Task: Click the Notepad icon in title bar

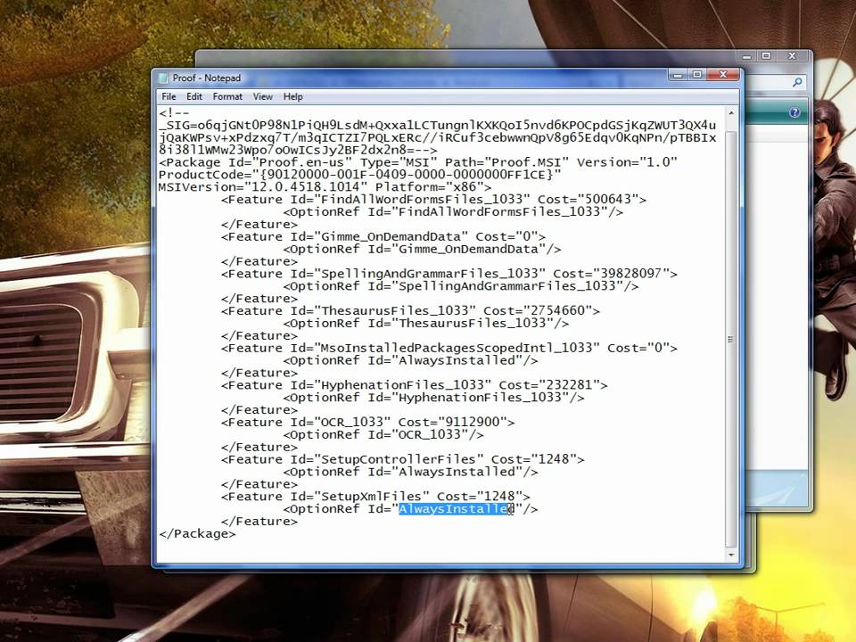Action: [163, 78]
